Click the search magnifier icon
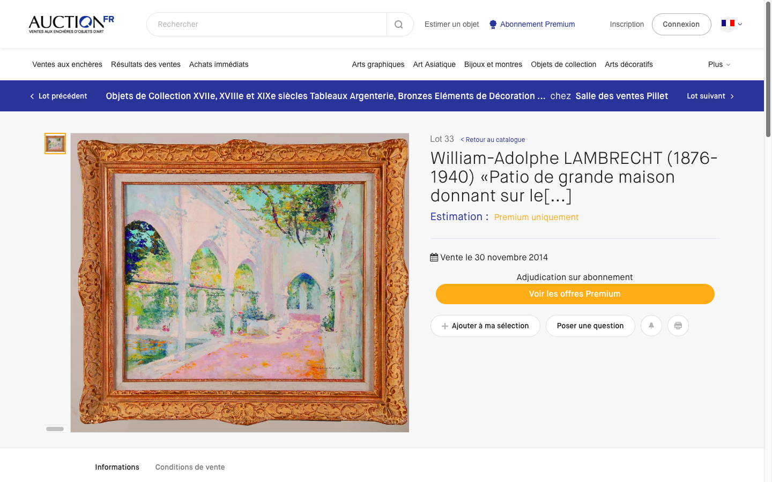Screen dimensions: 772x482 [399, 25]
